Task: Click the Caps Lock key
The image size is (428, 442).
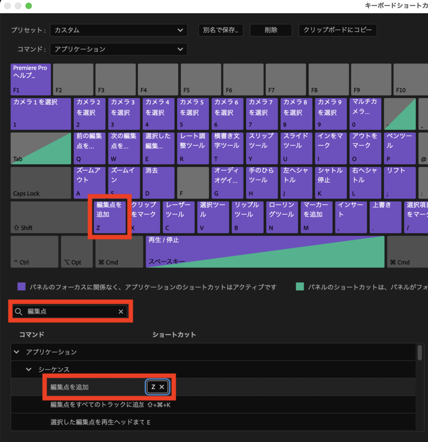Action: (41, 183)
